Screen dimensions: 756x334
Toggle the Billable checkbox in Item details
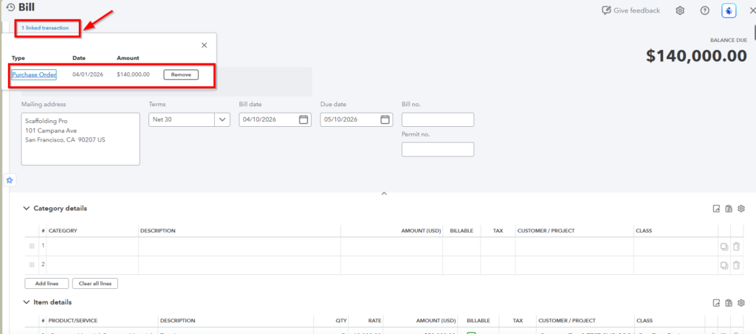[x=471, y=333]
